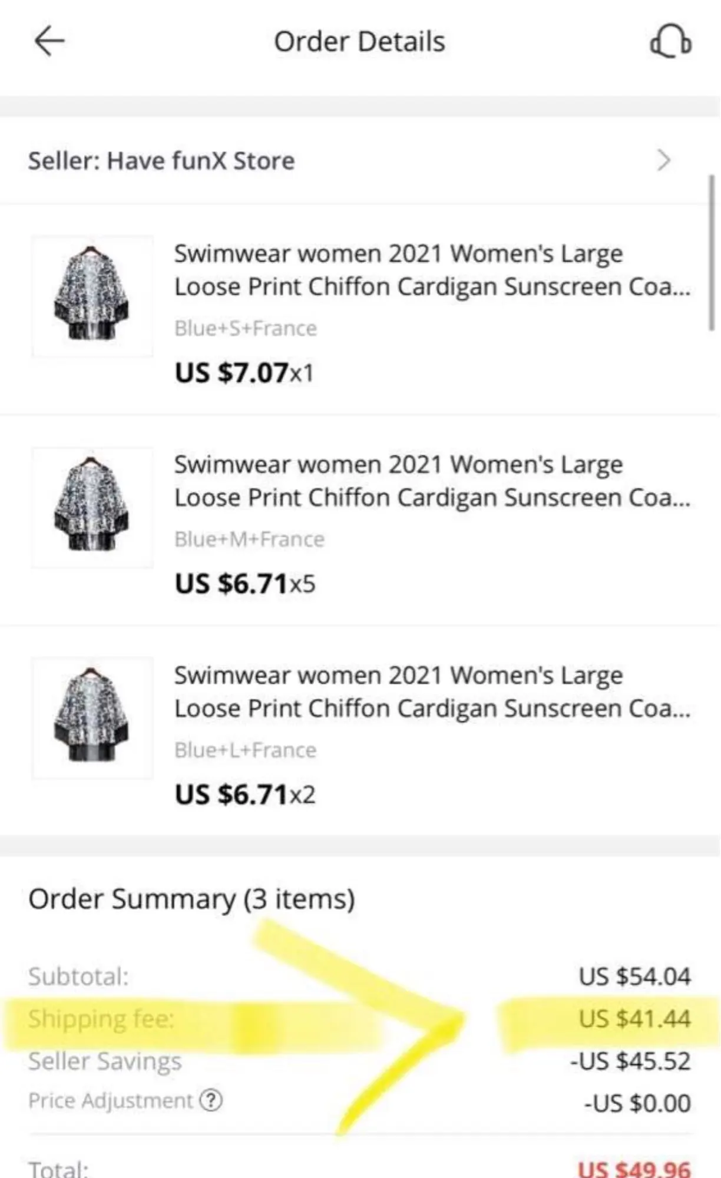
Task: Open customer support headset icon
Action: pos(670,42)
